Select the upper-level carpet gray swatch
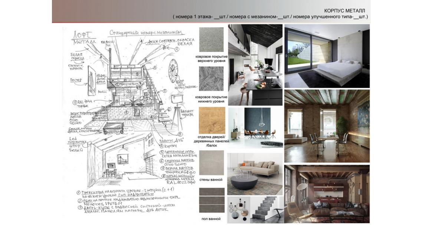The image size is (423, 225). (211, 40)
